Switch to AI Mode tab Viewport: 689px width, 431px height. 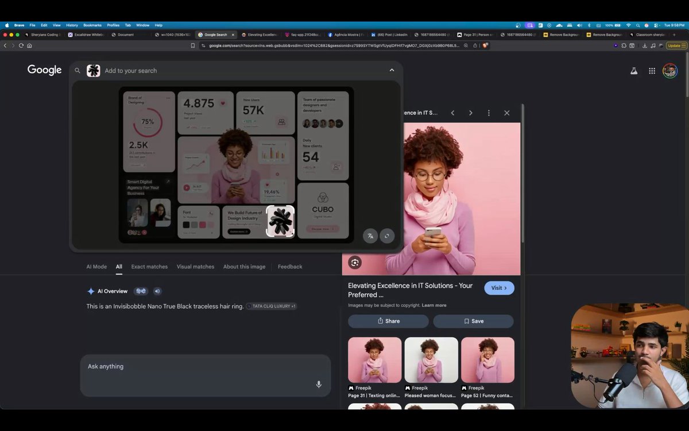coord(96,267)
